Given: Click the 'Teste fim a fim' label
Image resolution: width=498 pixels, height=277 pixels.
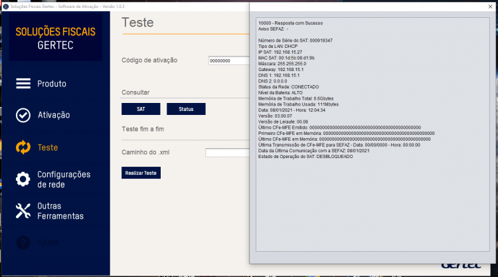Looking at the screenshot, I should [143, 130].
